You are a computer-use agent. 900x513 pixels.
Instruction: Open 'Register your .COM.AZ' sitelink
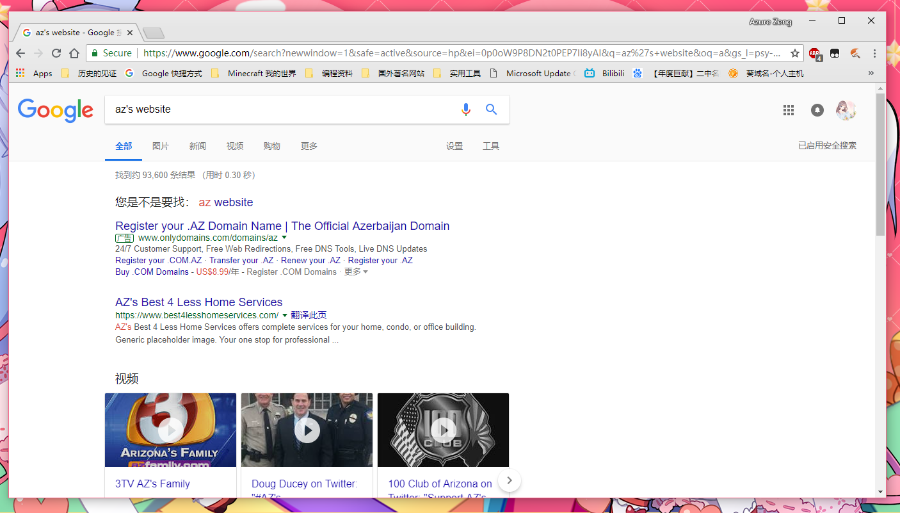click(x=159, y=261)
